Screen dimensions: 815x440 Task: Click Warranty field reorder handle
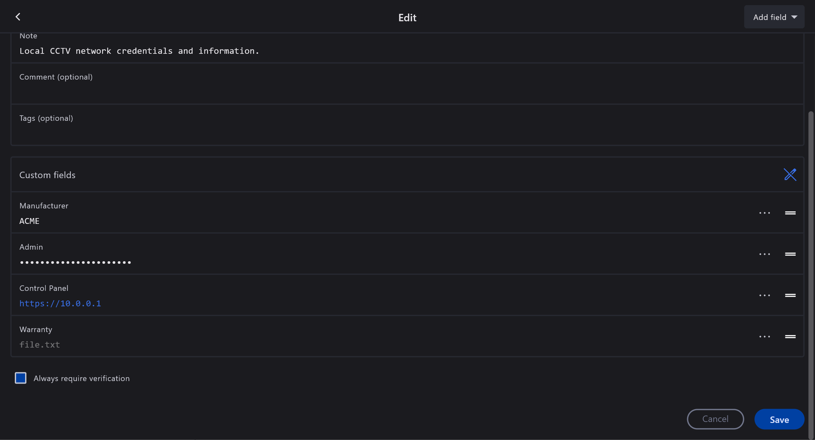[x=790, y=337]
